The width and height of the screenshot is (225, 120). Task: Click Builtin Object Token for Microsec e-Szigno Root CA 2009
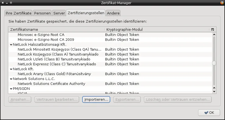[122, 40]
